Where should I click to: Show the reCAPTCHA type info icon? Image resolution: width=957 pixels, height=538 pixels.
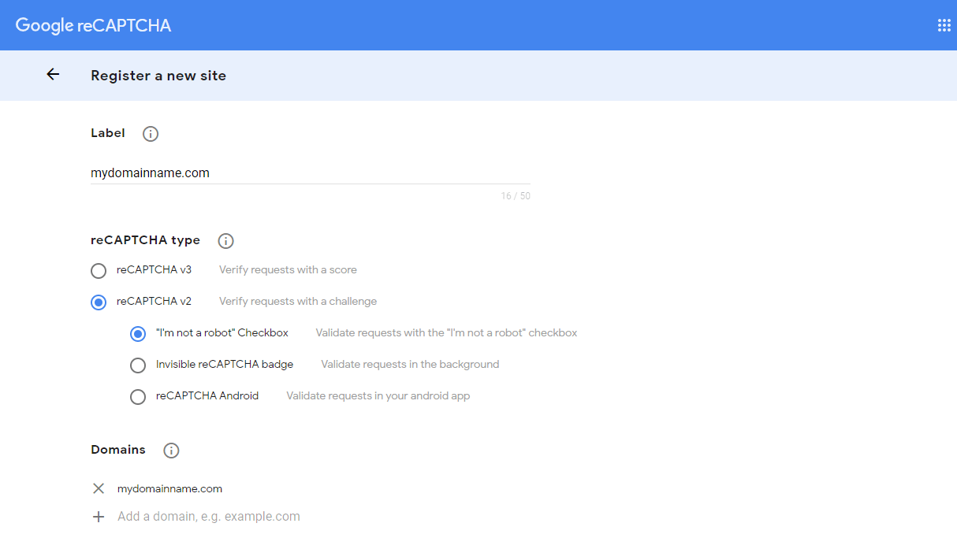tap(225, 241)
